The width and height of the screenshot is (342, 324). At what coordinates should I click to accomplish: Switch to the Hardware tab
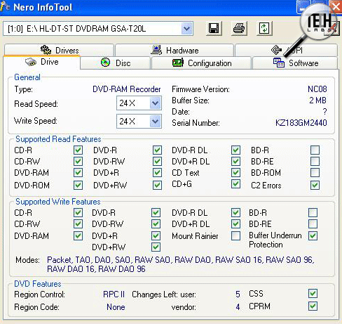(x=175, y=50)
